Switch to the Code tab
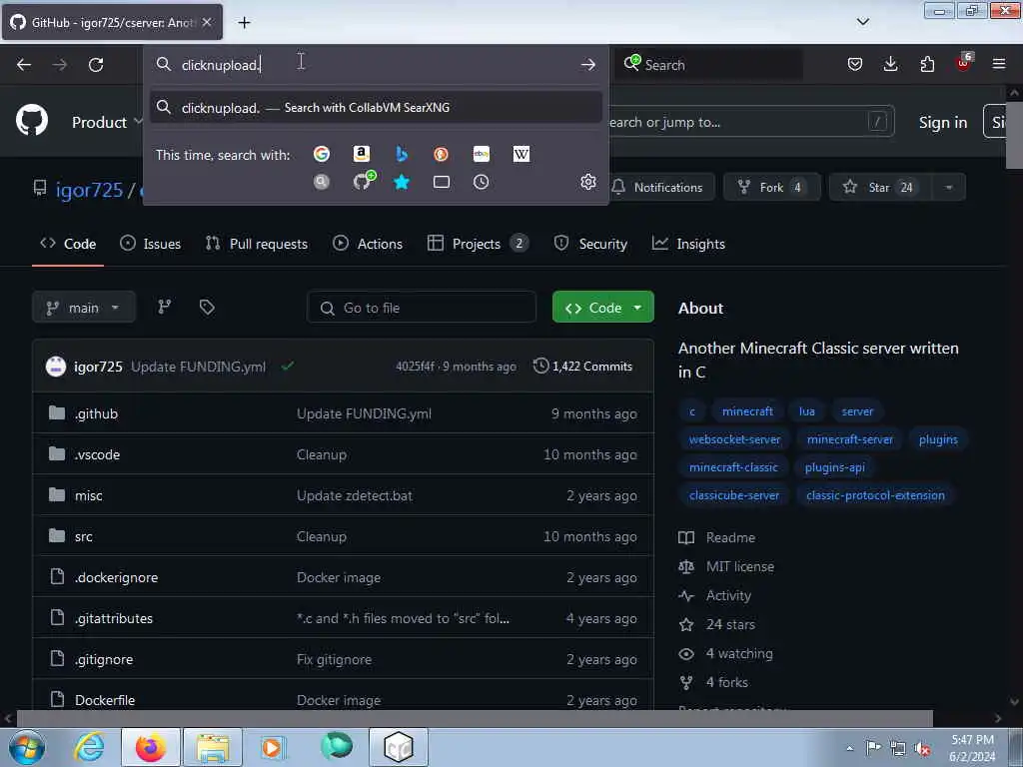The height and width of the screenshot is (767, 1023). (68, 244)
